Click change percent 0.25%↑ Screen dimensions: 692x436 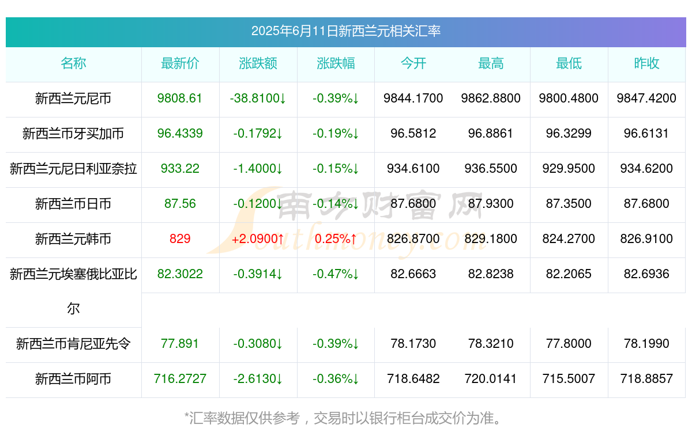pos(336,239)
